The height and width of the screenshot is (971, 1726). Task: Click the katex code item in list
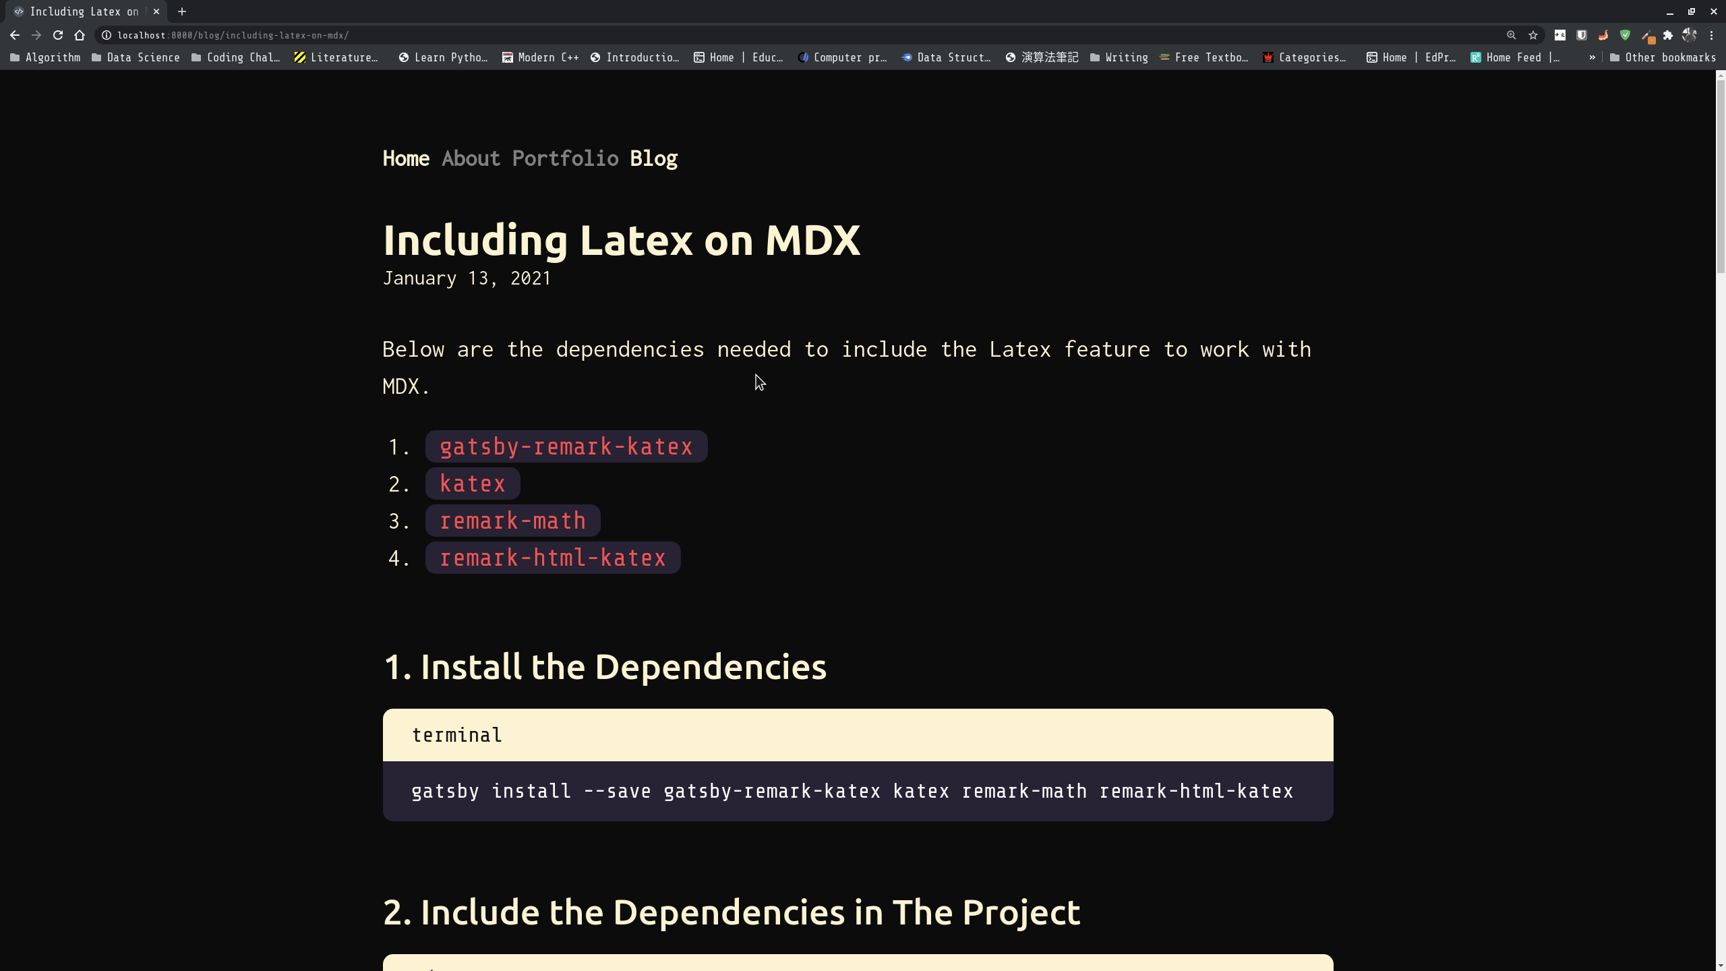[473, 483]
